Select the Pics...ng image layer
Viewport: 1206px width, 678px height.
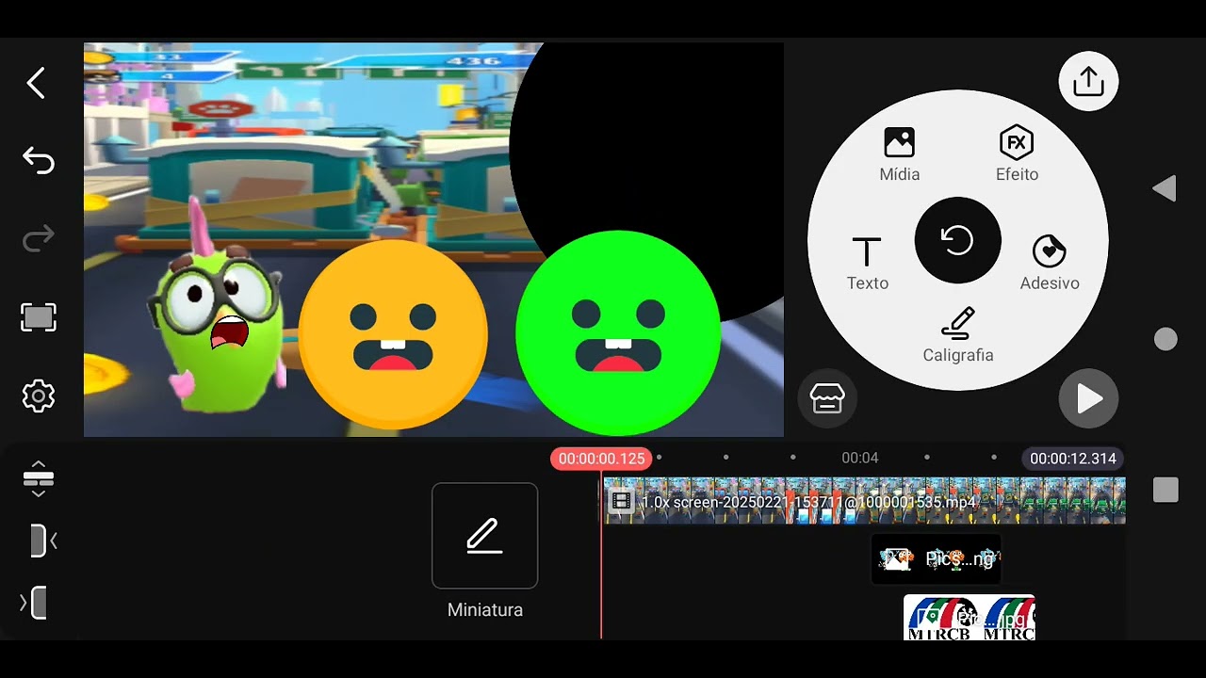(x=937, y=559)
